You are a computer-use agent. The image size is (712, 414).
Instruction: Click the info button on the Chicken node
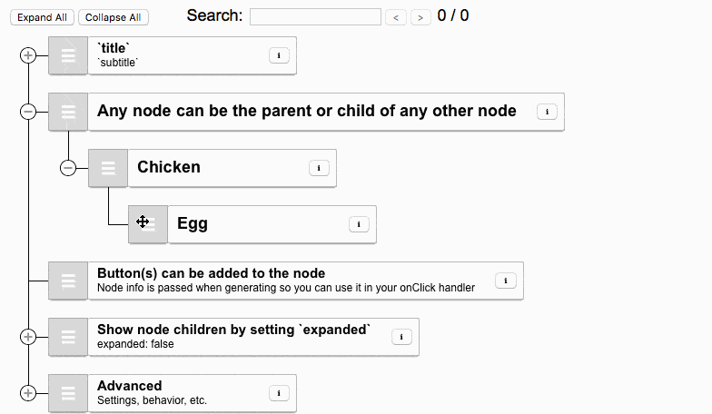tap(319, 168)
